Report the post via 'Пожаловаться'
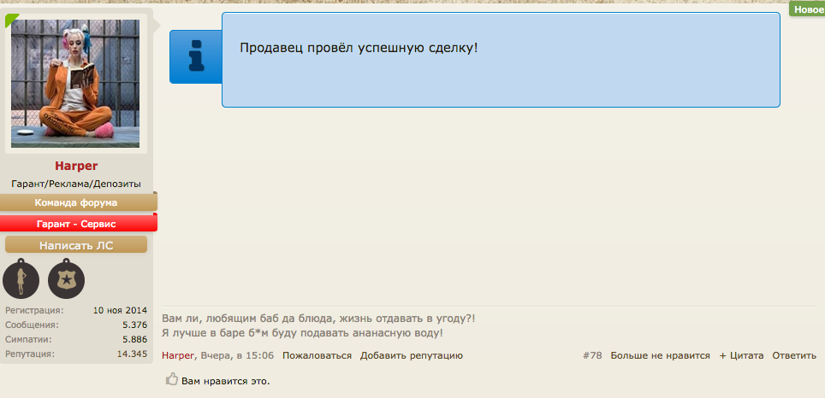Image resolution: width=825 pixels, height=398 pixels. [x=317, y=355]
